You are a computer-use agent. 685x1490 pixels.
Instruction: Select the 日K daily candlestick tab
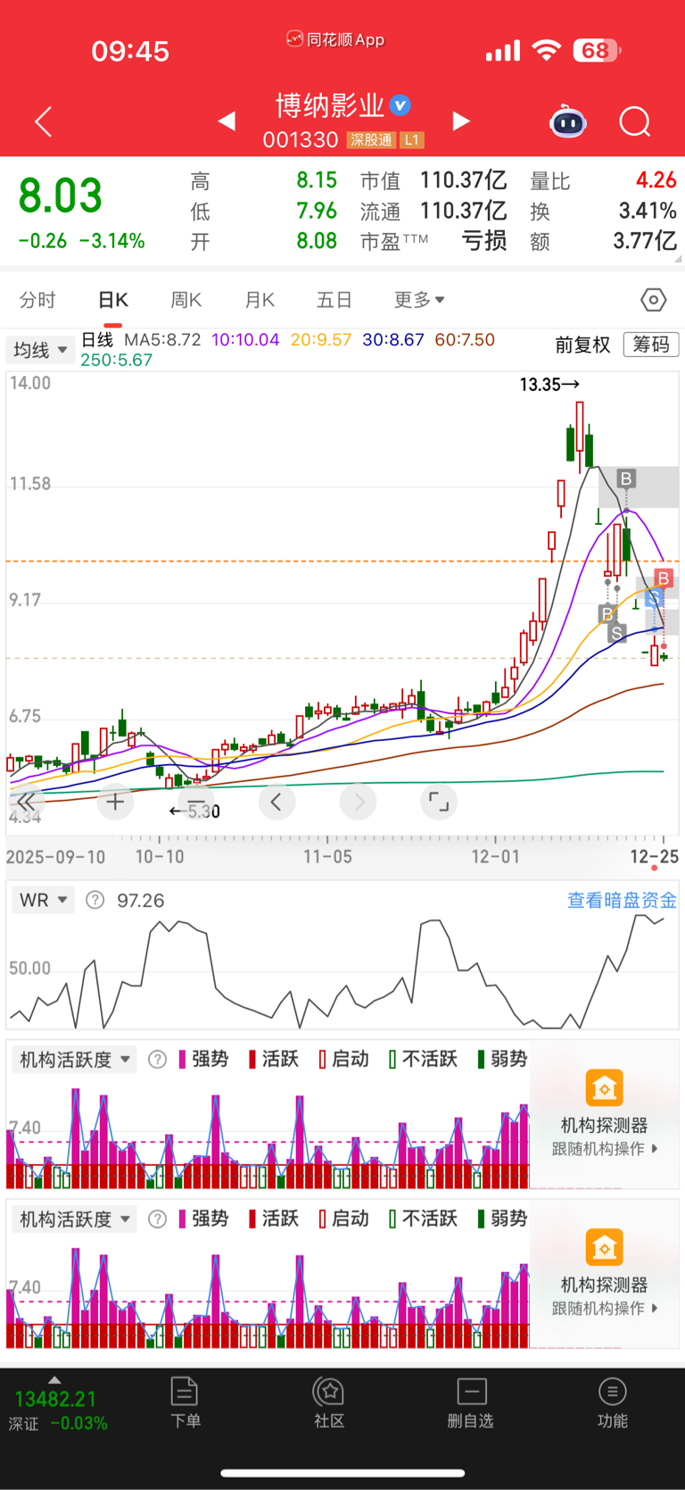point(113,300)
